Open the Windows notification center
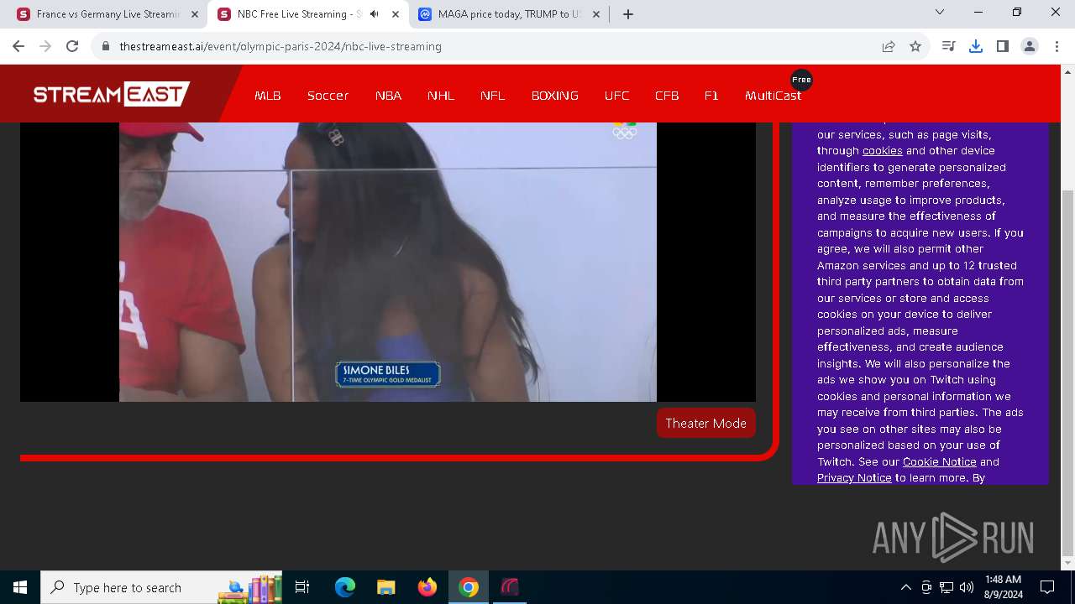This screenshot has height=604, width=1075. [1047, 587]
